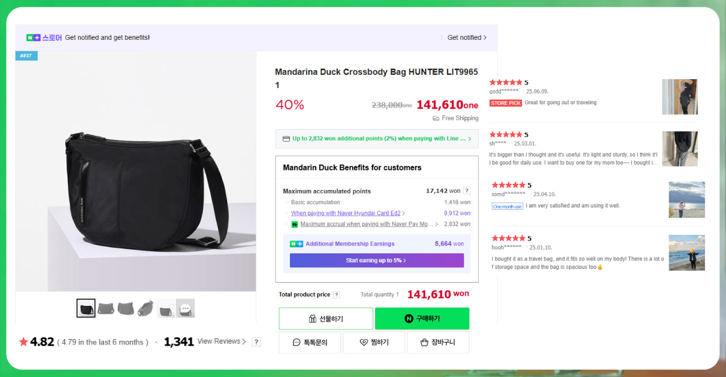Click the shopping bag icon on 장바구니
726x377 pixels.
[425, 341]
